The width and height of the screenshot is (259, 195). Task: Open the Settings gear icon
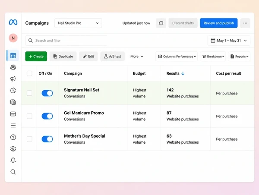click(13, 149)
